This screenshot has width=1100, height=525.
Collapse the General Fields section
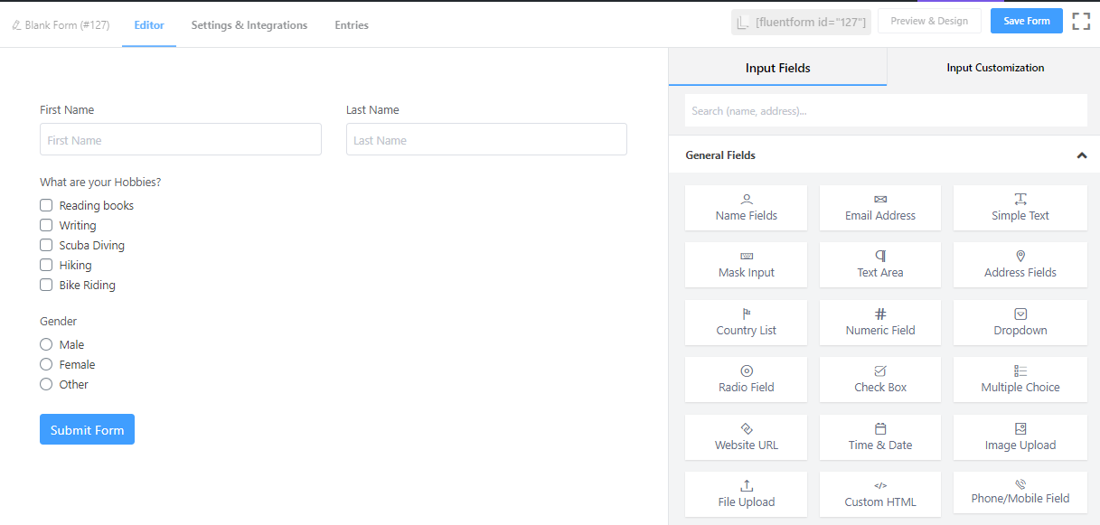coord(1081,155)
